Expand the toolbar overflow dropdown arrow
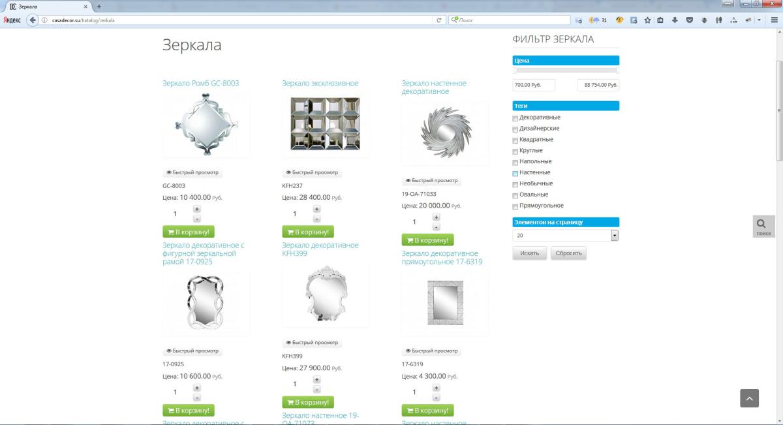 tap(760, 20)
